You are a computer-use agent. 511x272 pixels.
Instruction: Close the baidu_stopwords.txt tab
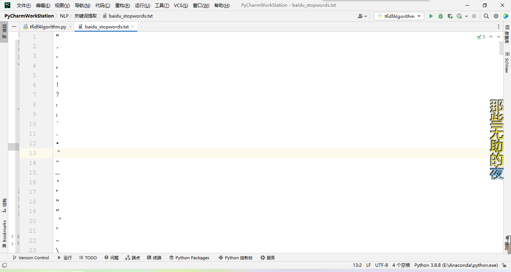click(133, 27)
